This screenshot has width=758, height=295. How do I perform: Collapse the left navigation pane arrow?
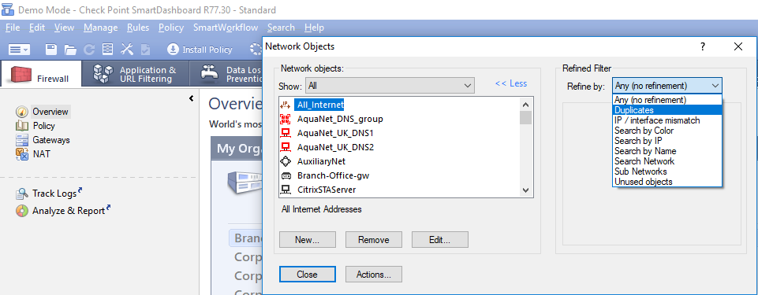tap(192, 98)
